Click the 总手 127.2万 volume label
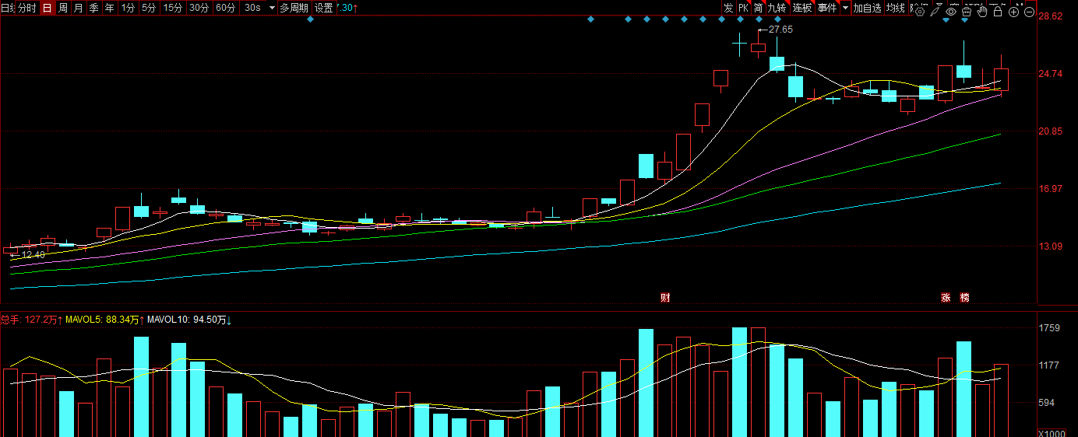The height and width of the screenshot is (437, 1078). point(31,320)
